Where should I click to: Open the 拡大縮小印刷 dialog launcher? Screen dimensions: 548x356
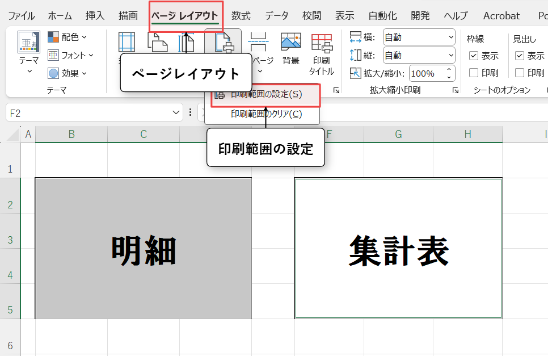[x=455, y=90]
